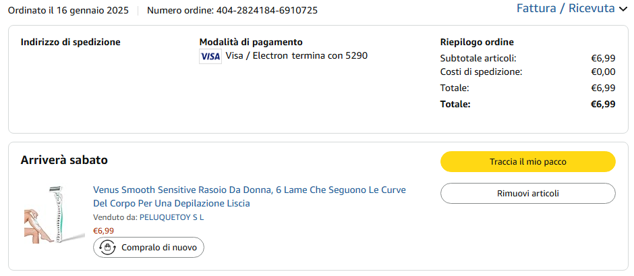Click the red €6,99 item price
This screenshot has width=634, height=276.
click(x=103, y=231)
